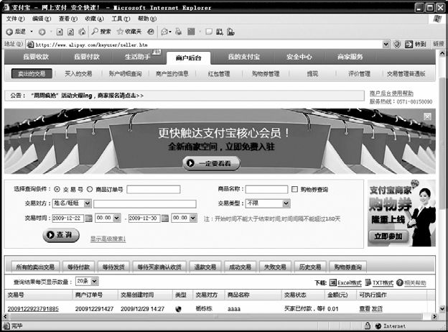Screen dimensions: 448x332
Task: Click the 交易对方 name input field
Action: click(145, 203)
